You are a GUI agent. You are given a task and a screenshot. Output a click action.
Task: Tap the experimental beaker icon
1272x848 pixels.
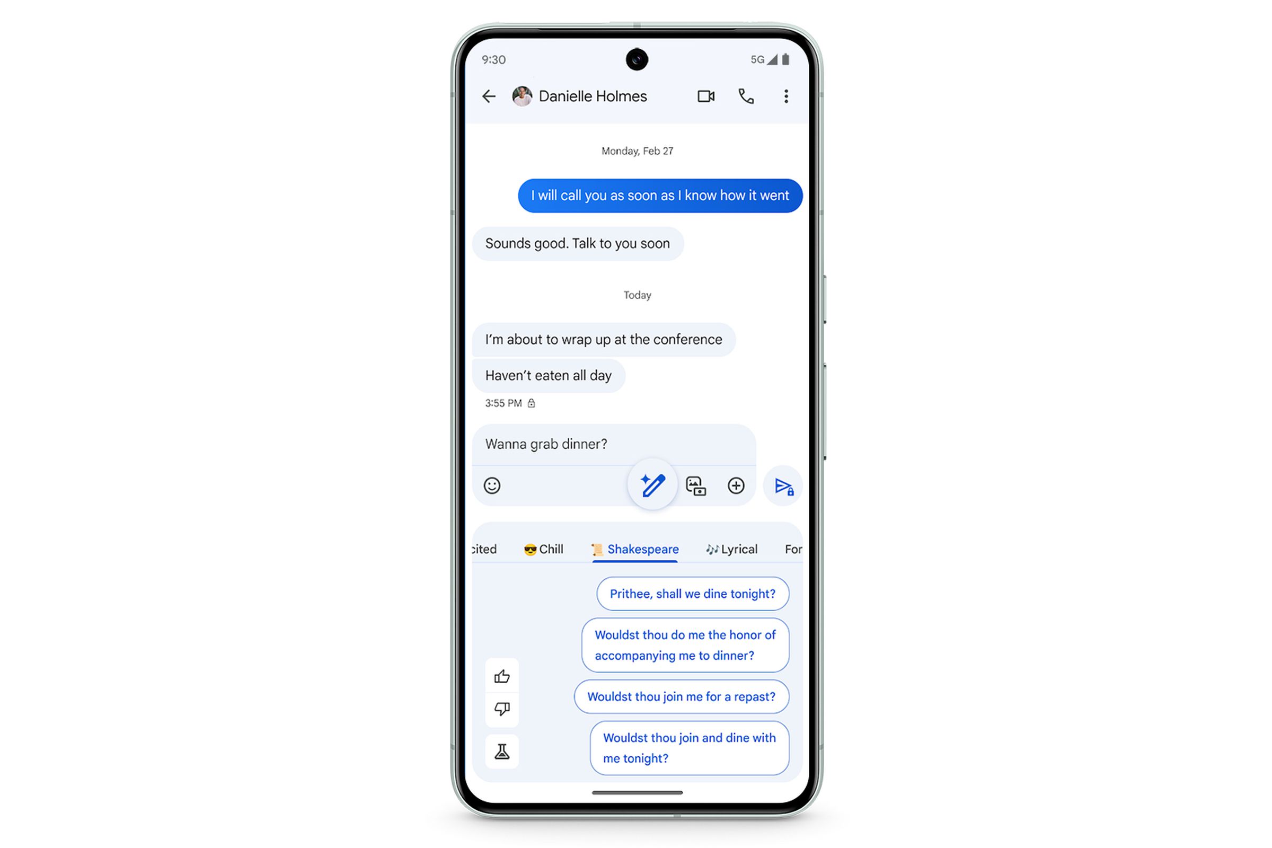501,752
